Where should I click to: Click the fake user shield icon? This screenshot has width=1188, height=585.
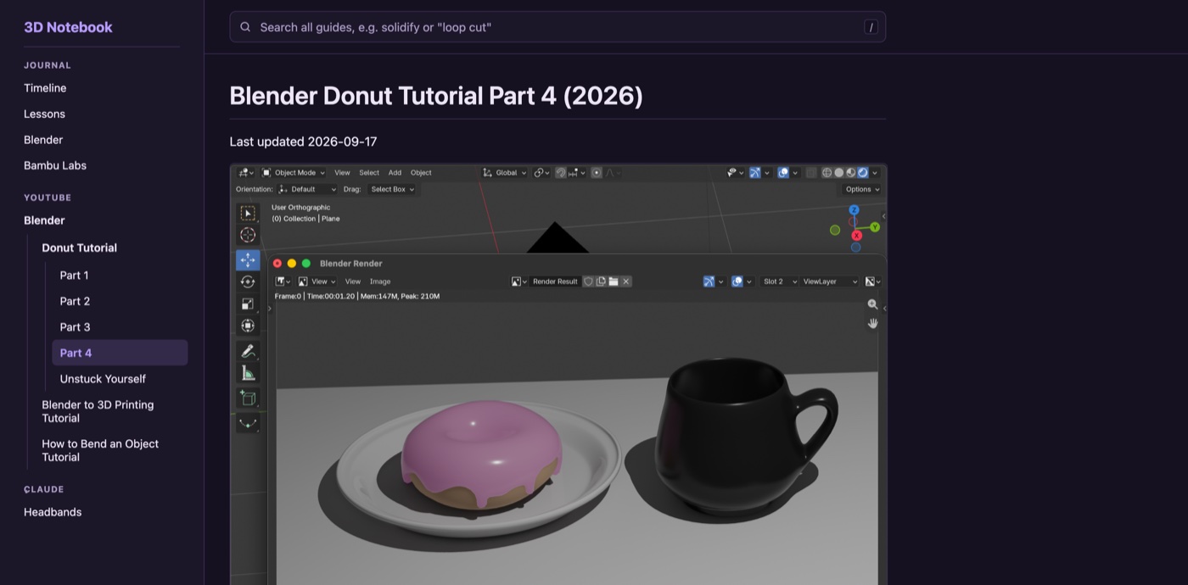click(588, 281)
